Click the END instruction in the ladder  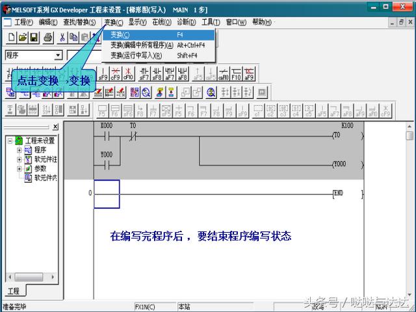[x=348, y=194]
